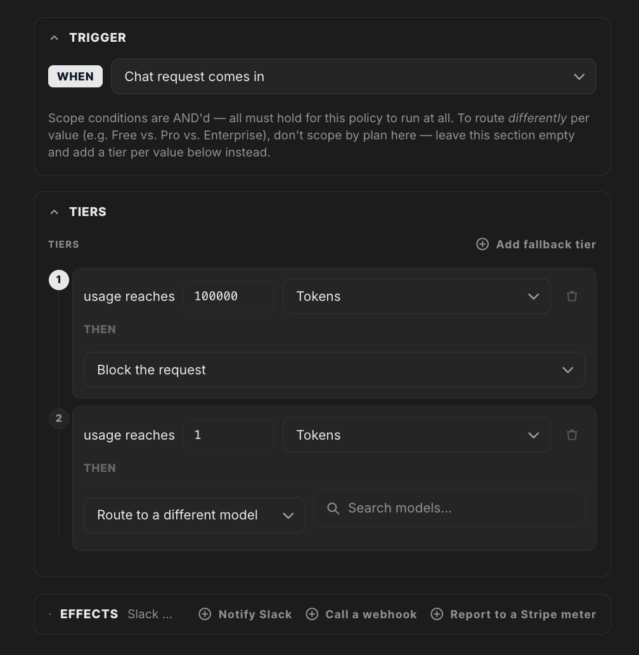Image resolution: width=639 pixels, height=655 pixels.
Task: Open the tier 1 Tokens unit dropdown
Action: (416, 296)
